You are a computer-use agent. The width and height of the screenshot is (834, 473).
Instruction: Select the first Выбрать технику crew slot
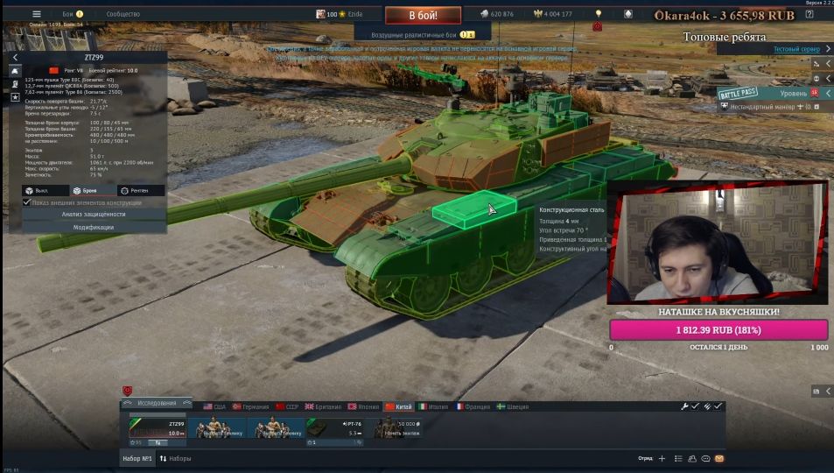(219, 428)
